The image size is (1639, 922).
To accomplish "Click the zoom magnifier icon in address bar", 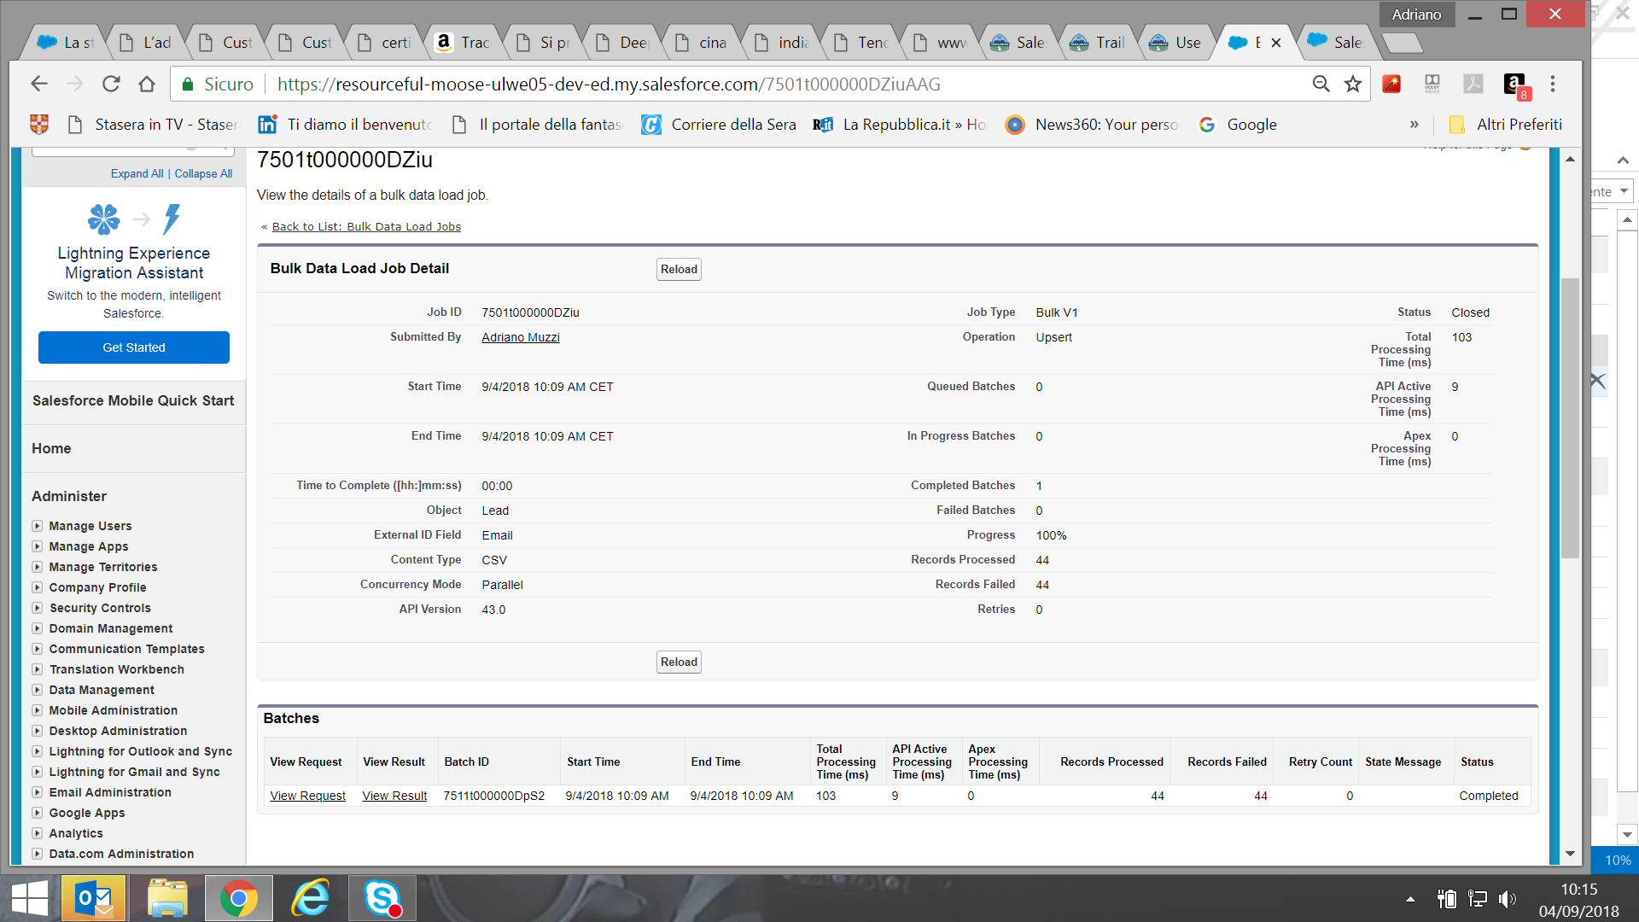I will tap(1321, 84).
